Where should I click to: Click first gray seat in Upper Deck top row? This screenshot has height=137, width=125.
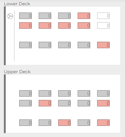click(x=25, y=93)
